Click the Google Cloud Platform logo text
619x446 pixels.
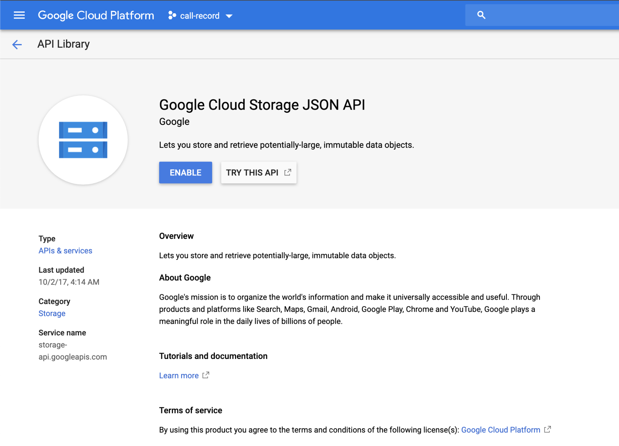pyautogui.click(x=96, y=15)
